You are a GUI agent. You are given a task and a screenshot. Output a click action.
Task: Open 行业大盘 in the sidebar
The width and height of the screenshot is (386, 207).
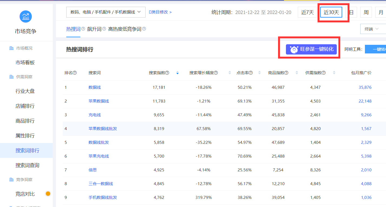click(x=25, y=91)
